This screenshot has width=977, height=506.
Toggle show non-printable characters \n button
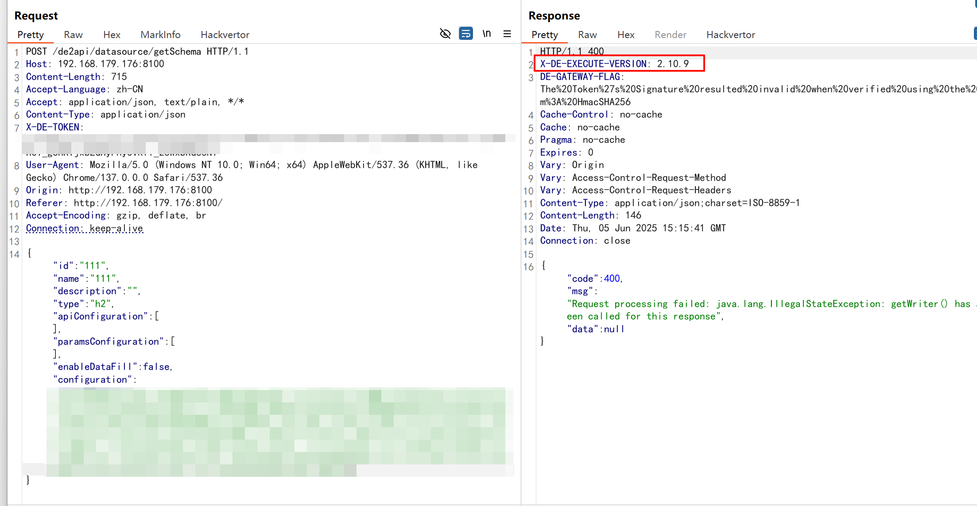click(486, 34)
